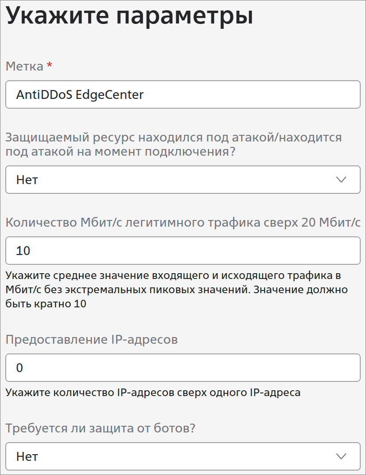Click the 'Требуется ли защита от ботов?' label
Image resolution: width=366 pixels, height=475 pixels.
pyautogui.click(x=101, y=428)
